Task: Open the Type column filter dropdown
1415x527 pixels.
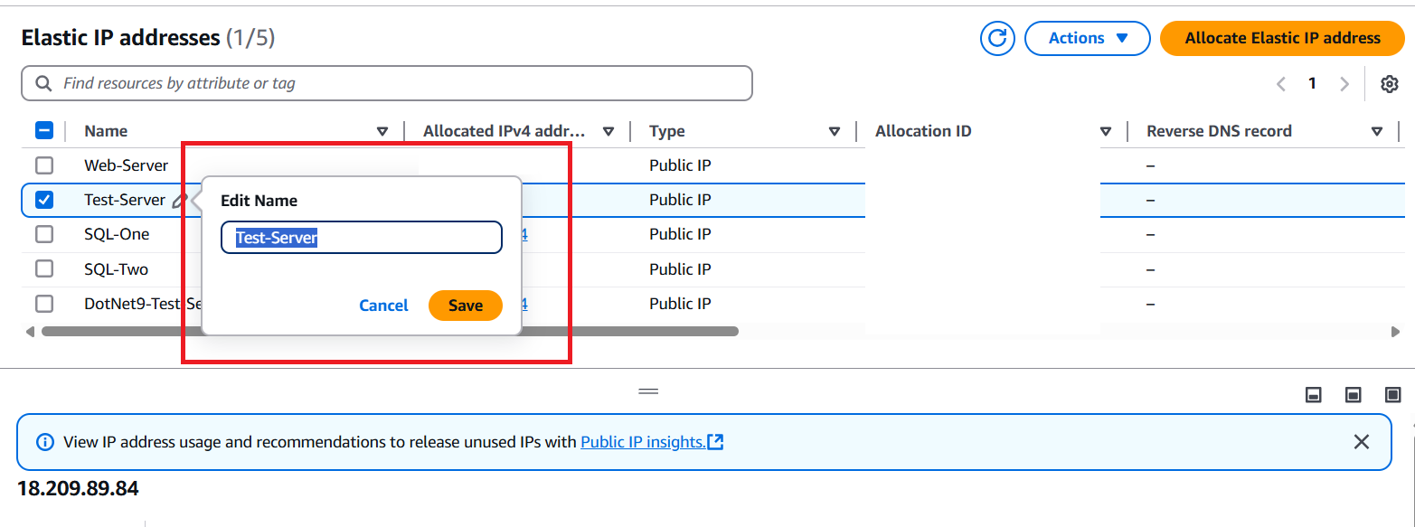Action: click(834, 130)
